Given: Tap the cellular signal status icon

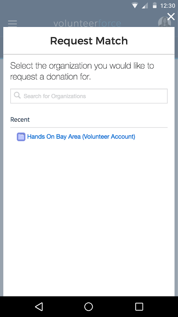Looking at the screenshot, I should tap(145, 6).
